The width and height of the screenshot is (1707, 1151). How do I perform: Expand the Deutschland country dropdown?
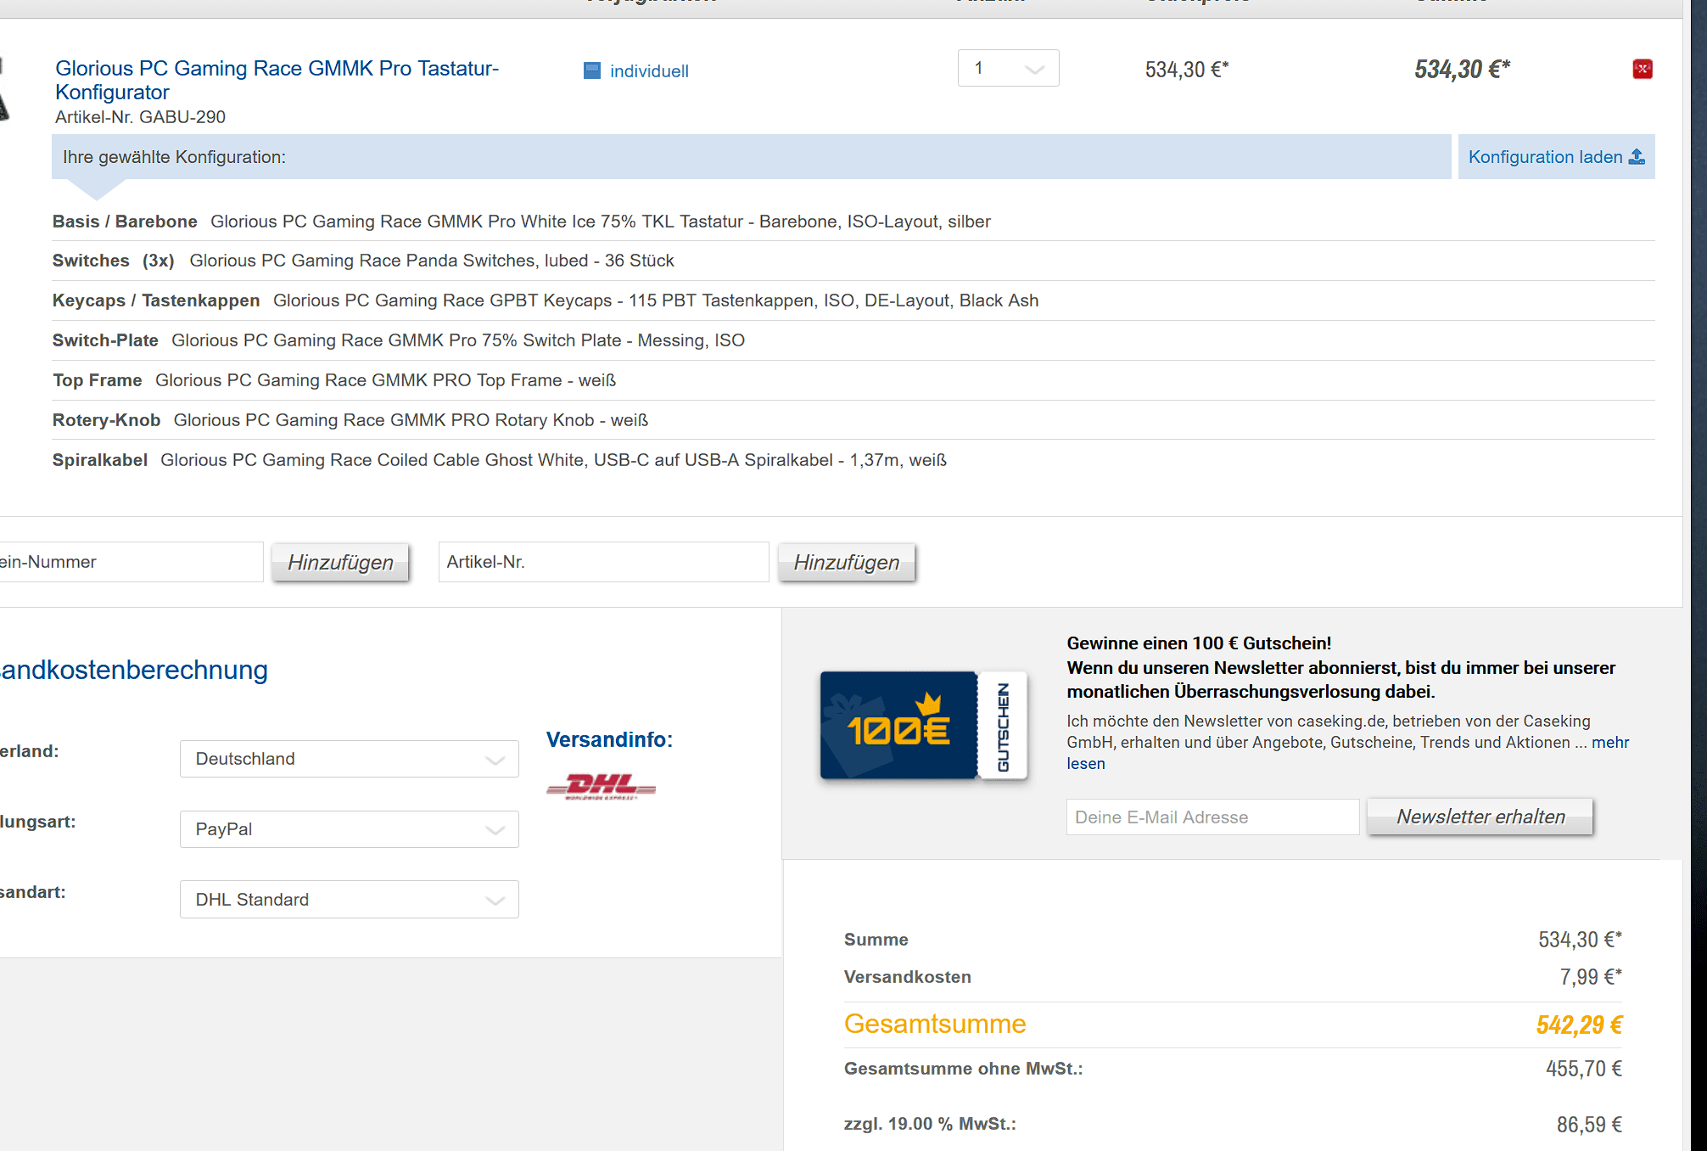[349, 759]
